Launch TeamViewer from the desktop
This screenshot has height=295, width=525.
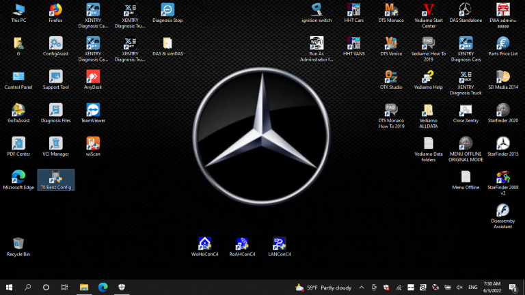tap(93, 113)
